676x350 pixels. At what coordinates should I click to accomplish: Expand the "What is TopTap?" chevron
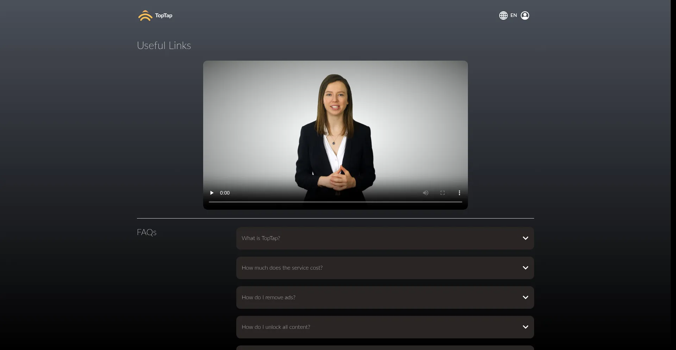(x=525, y=238)
